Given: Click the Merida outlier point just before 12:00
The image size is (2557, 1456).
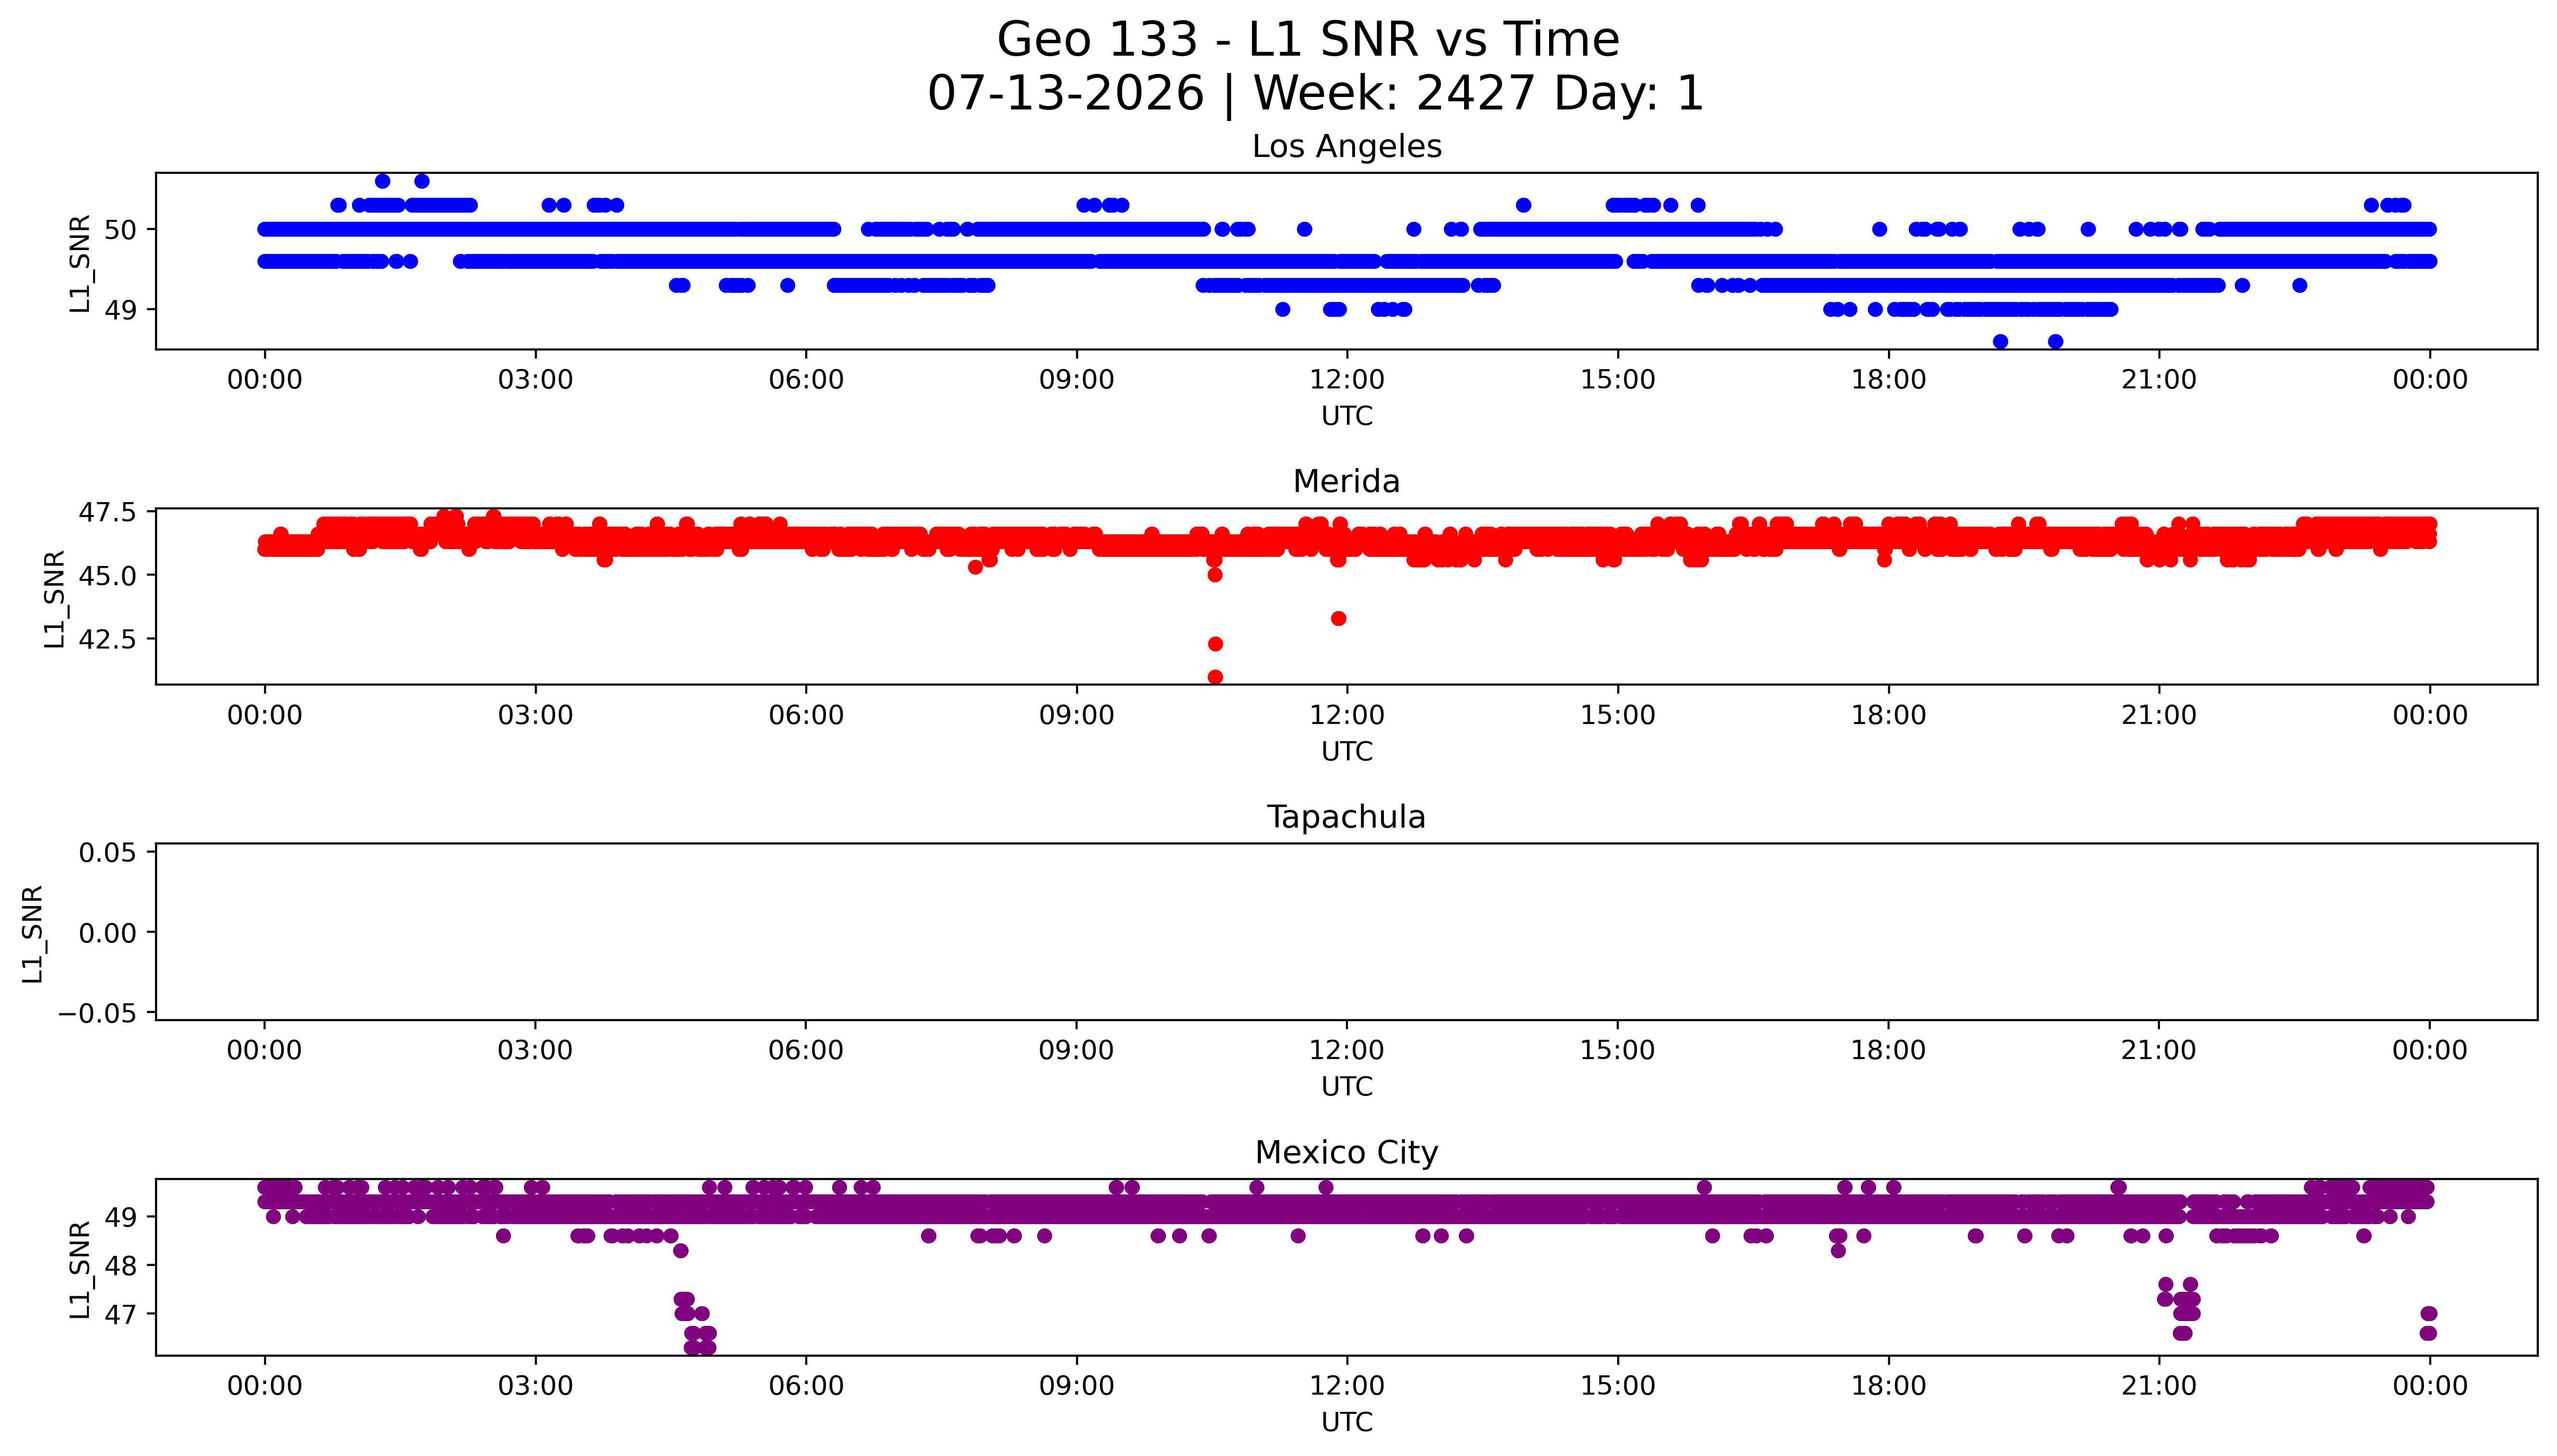Looking at the screenshot, I should pos(1338,618).
